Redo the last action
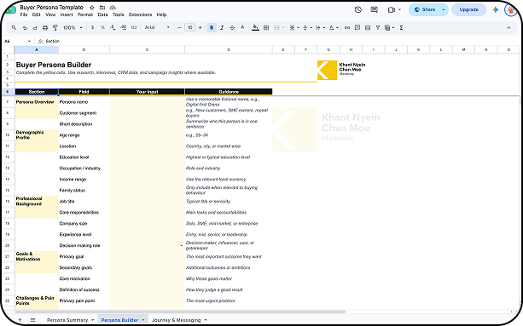The image size is (523, 326). [x=35, y=28]
